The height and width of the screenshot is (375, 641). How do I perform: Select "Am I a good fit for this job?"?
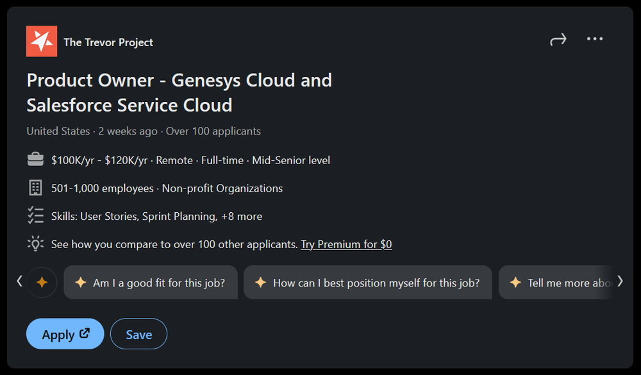click(151, 283)
